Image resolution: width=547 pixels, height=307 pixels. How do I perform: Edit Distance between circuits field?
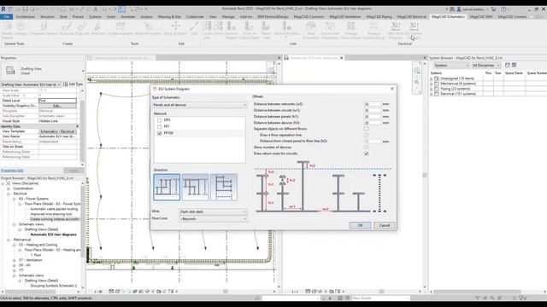(373, 110)
